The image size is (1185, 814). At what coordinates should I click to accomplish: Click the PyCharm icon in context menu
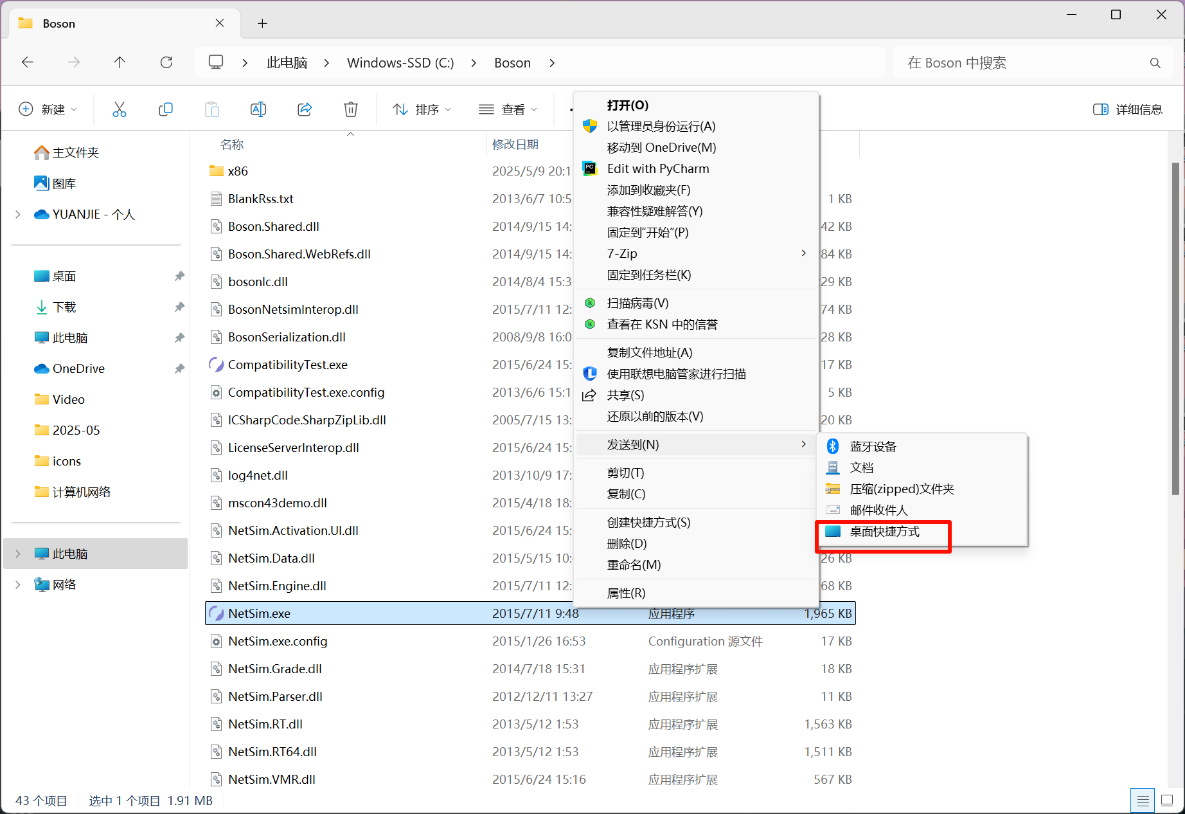(589, 168)
